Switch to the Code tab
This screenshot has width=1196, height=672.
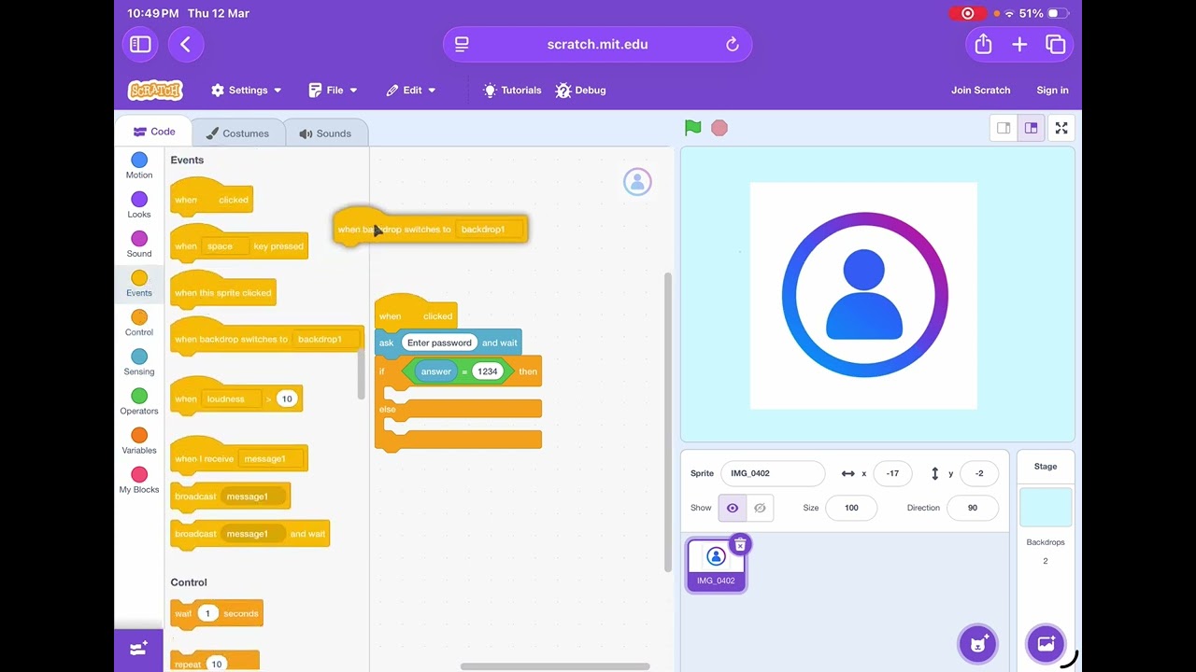click(154, 132)
